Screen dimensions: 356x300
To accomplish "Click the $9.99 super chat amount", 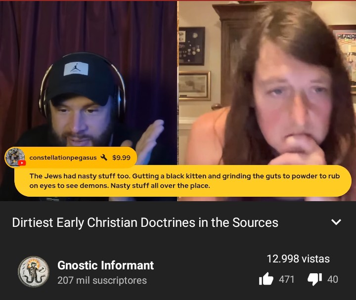I will coord(122,158).
